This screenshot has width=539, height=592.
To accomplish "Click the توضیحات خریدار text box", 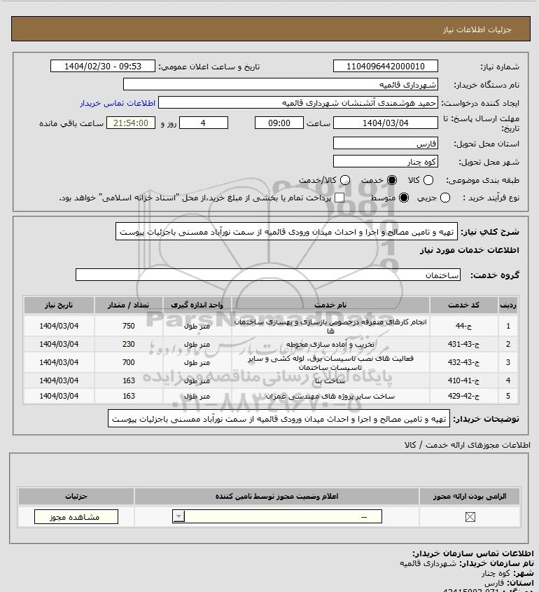I will click(x=279, y=419).
